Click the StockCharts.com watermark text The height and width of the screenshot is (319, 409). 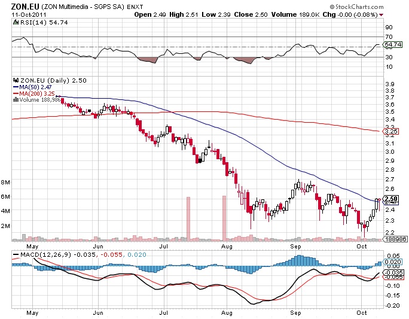coord(356,7)
